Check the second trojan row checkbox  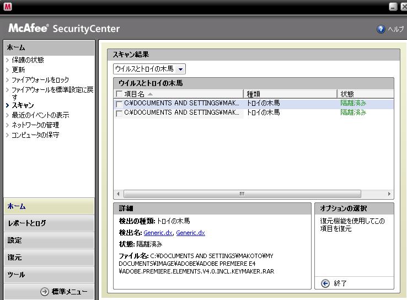tap(119, 114)
